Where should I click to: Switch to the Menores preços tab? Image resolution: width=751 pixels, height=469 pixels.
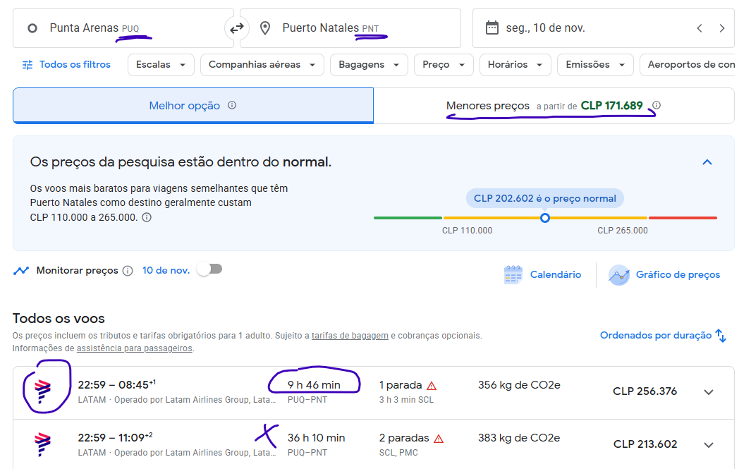pos(554,106)
